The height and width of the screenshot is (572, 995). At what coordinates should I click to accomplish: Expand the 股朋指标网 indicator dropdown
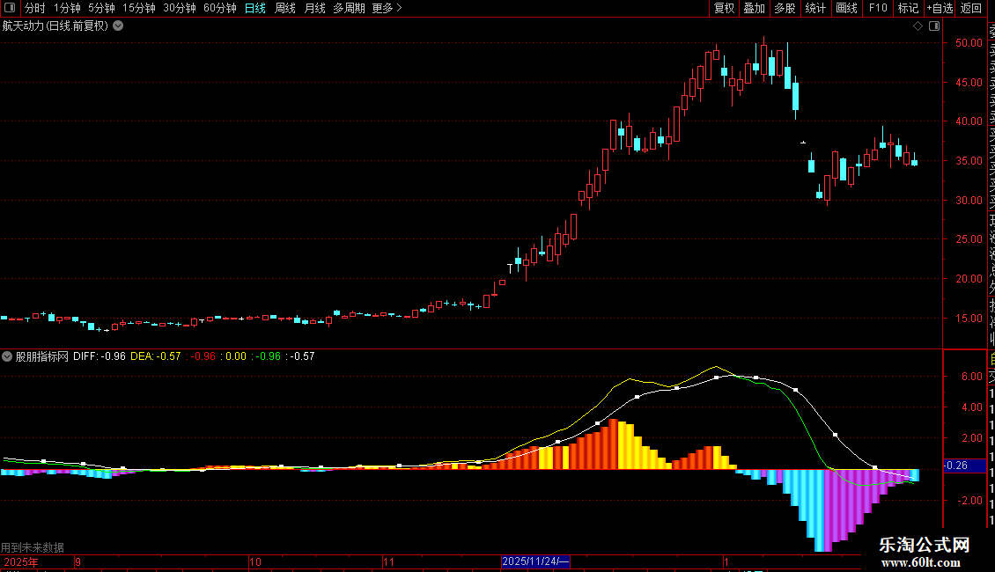tap(7, 356)
